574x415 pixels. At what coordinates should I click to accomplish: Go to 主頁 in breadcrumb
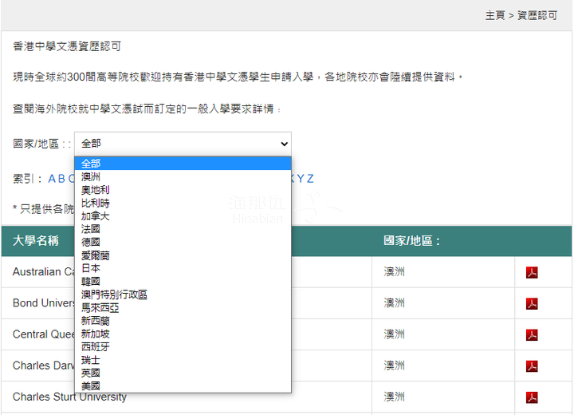(x=495, y=15)
